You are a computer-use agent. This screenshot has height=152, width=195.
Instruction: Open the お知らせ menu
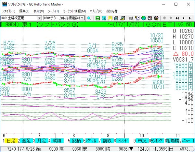112,11
